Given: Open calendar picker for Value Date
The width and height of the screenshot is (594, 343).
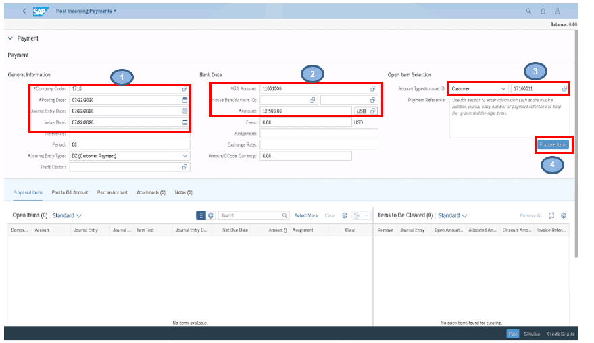Looking at the screenshot, I should 184,122.
